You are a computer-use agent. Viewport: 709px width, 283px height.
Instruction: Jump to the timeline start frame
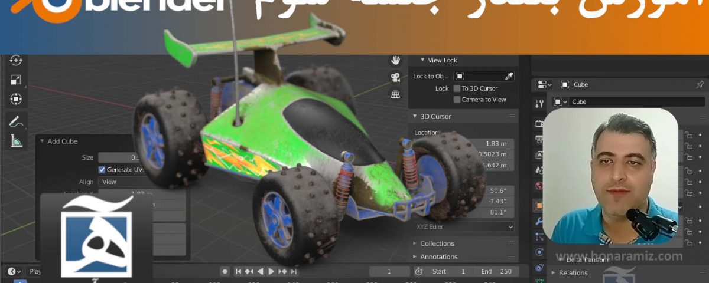point(238,271)
